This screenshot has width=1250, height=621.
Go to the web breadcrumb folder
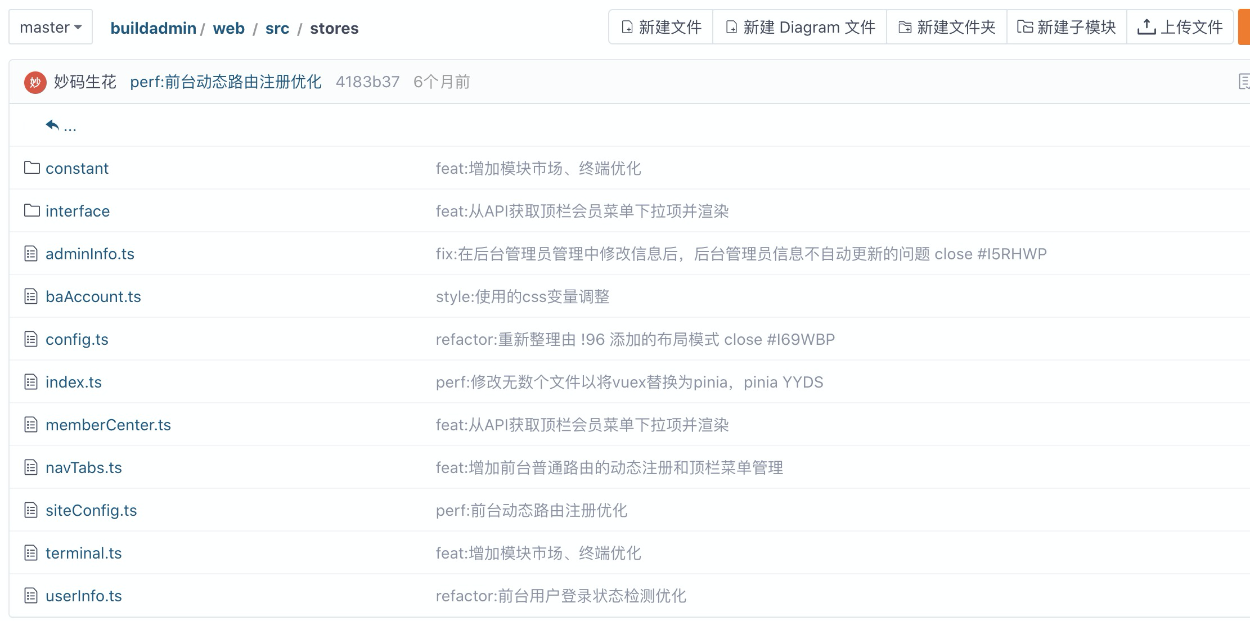(228, 28)
